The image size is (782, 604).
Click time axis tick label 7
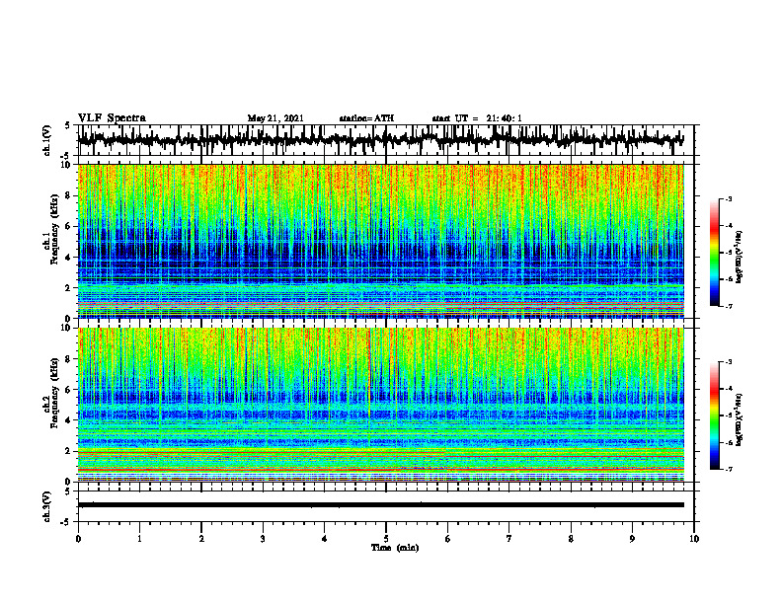[509, 539]
